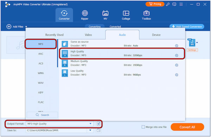This screenshot has width=211, height=137.
Task: Click the Pricing button
Action: coord(155,4)
